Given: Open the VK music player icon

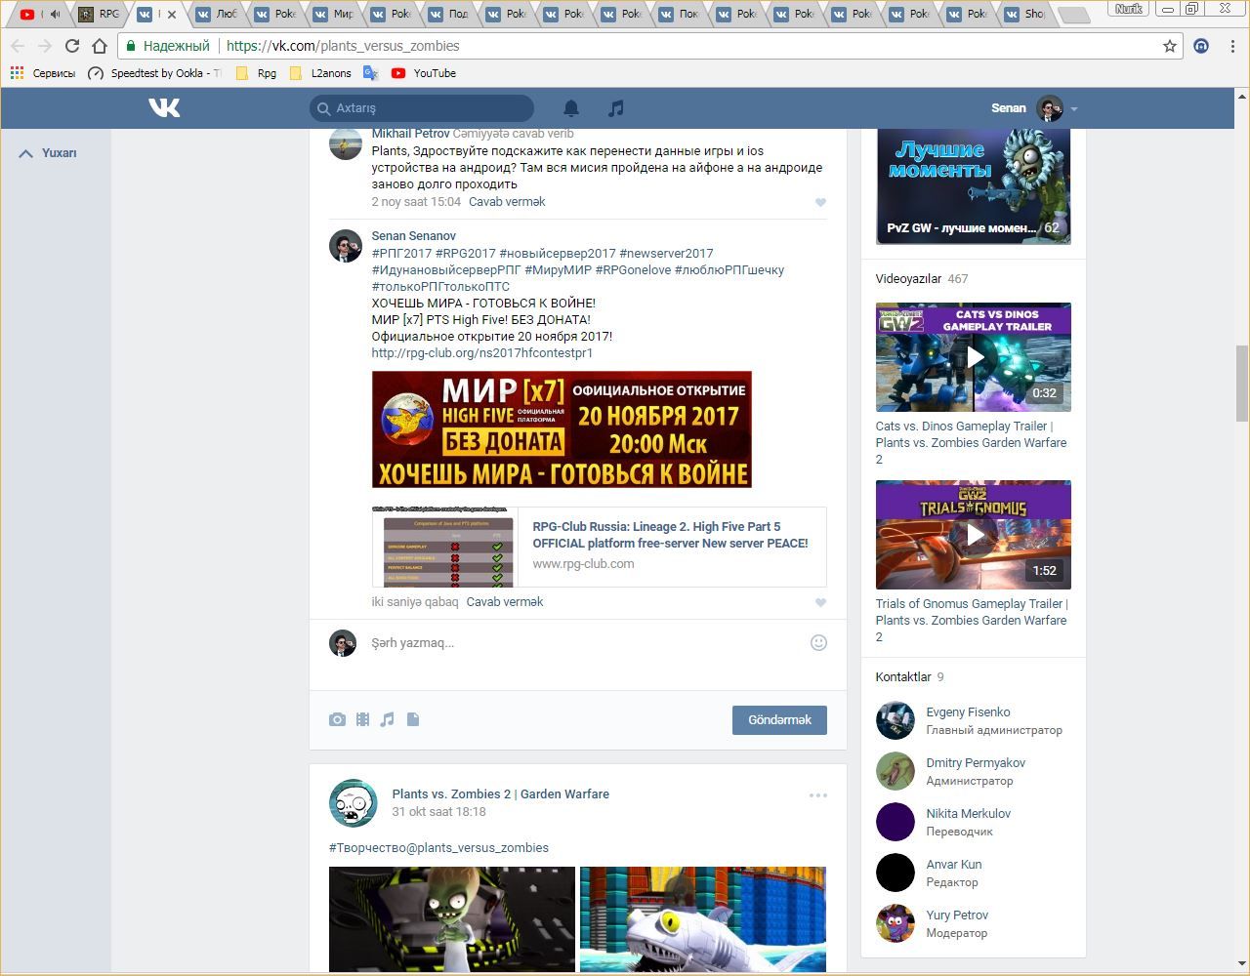Looking at the screenshot, I should 615,108.
